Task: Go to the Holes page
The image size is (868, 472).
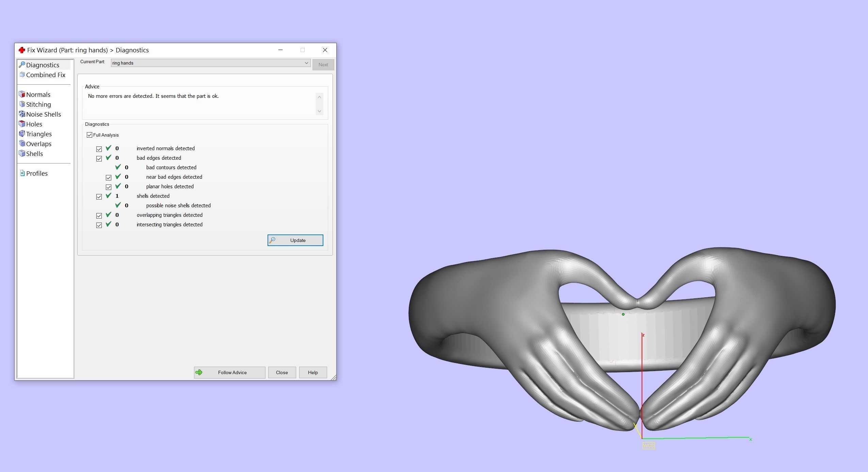Action: pos(34,124)
